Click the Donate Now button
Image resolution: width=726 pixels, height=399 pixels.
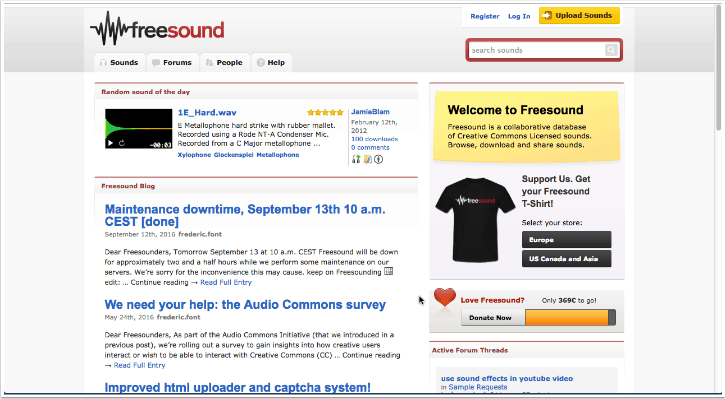click(x=490, y=318)
